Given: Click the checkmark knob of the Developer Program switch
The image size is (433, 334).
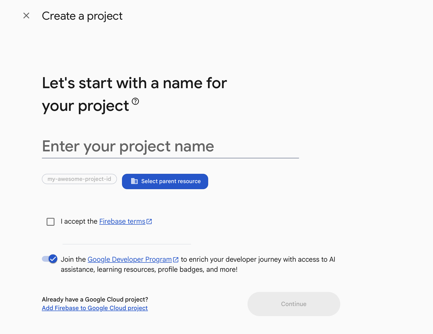Looking at the screenshot, I should (x=53, y=259).
